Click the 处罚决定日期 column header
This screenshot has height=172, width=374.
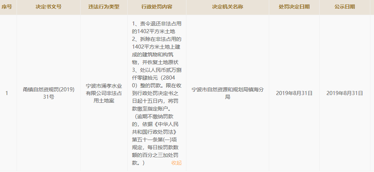294,7
